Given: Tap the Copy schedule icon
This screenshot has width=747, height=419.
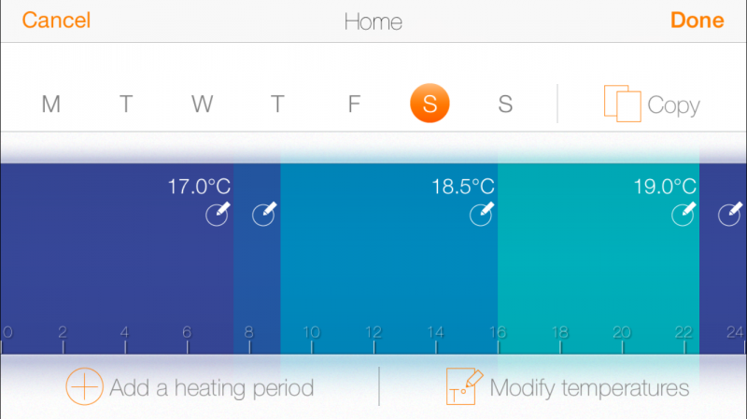Looking at the screenshot, I should pos(622,104).
